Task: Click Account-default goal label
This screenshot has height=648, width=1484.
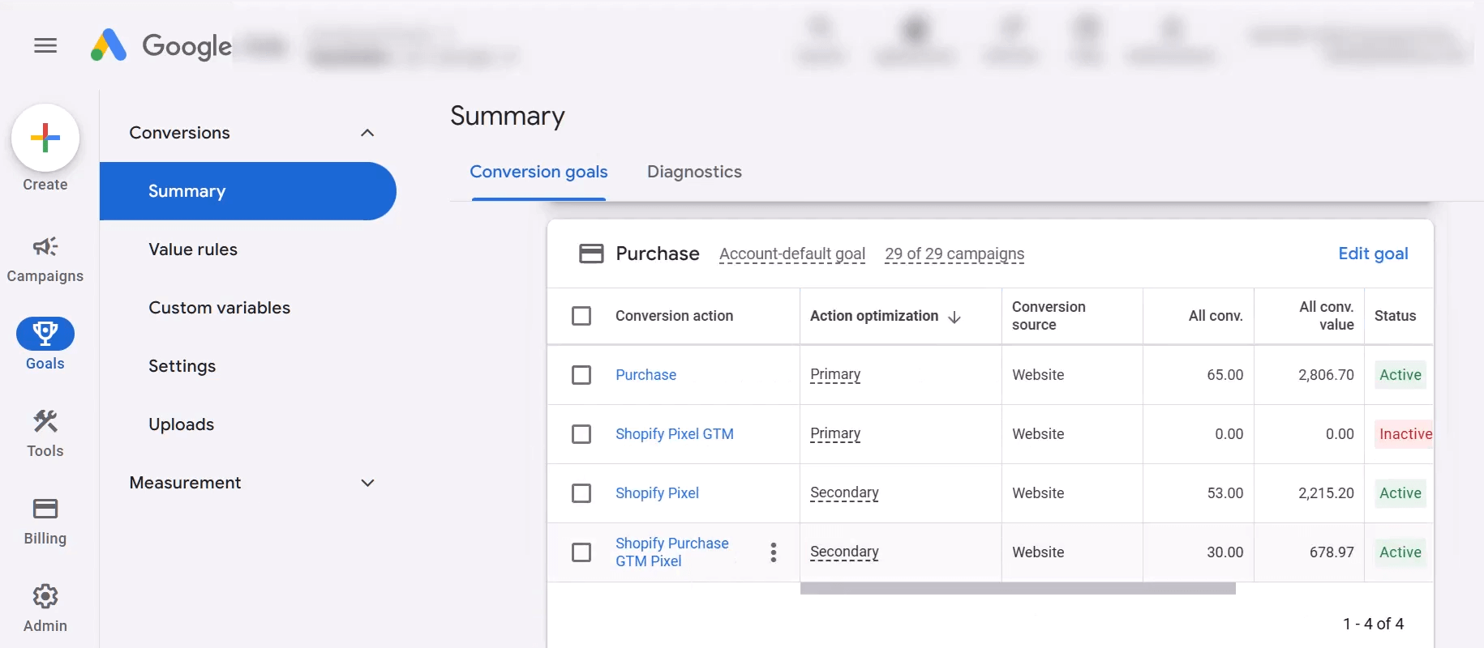Action: point(792,254)
